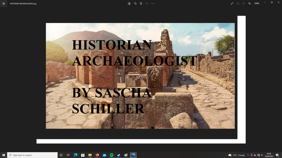Image resolution: width=282 pixels, height=158 pixels.
Task: Add the photo to favourites with the heart icon
Action: pos(147,3)
